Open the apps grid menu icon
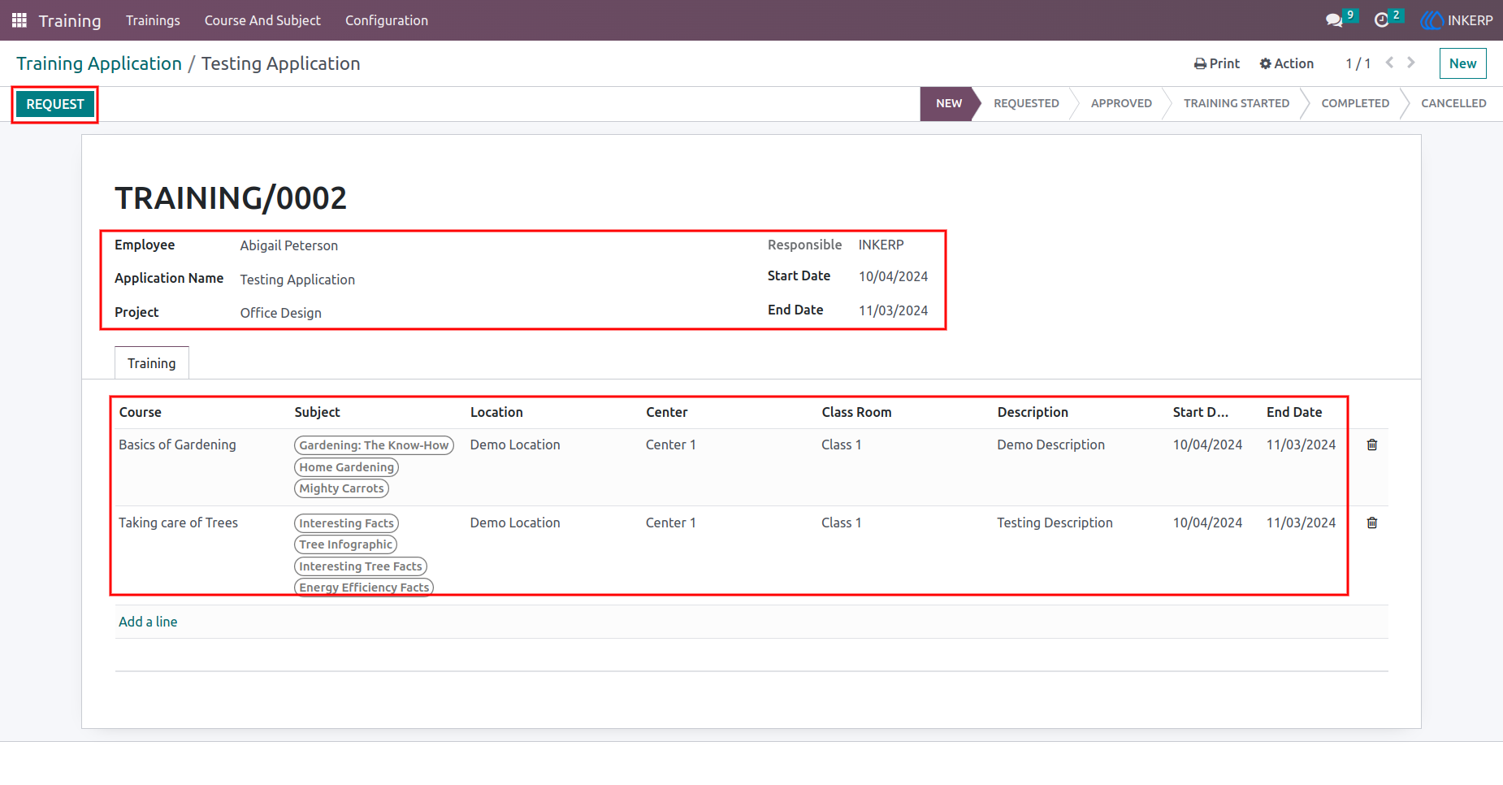 [x=19, y=20]
